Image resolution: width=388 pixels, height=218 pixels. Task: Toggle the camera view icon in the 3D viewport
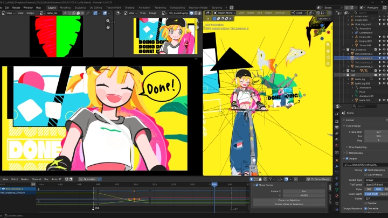click(x=328, y=58)
